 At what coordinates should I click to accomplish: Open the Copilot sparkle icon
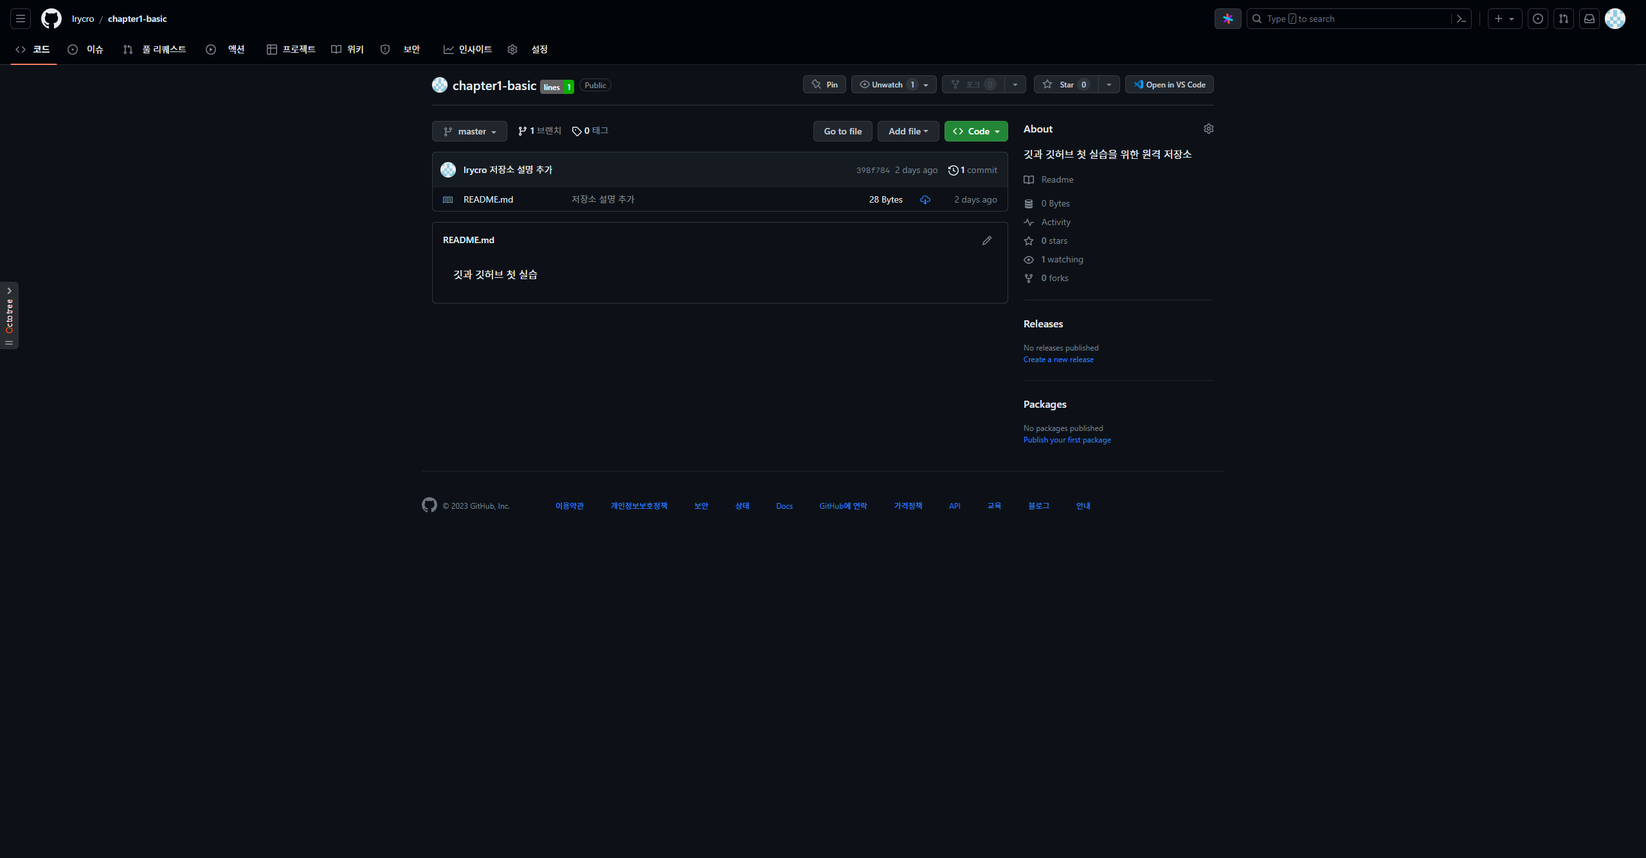1227,19
